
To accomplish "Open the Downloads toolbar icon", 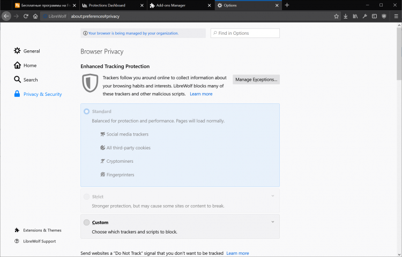I will pyautogui.click(x=346, y=16).
